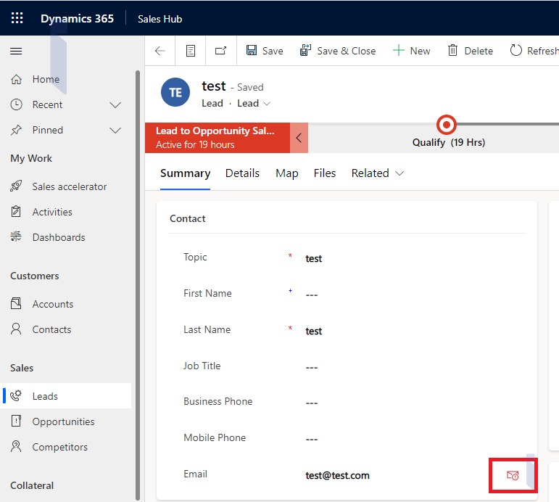Click the Accounts label in sidebar

53,304
